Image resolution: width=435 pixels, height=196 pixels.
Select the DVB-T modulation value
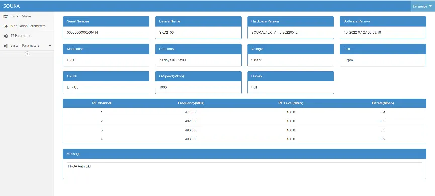pos(72,60)
